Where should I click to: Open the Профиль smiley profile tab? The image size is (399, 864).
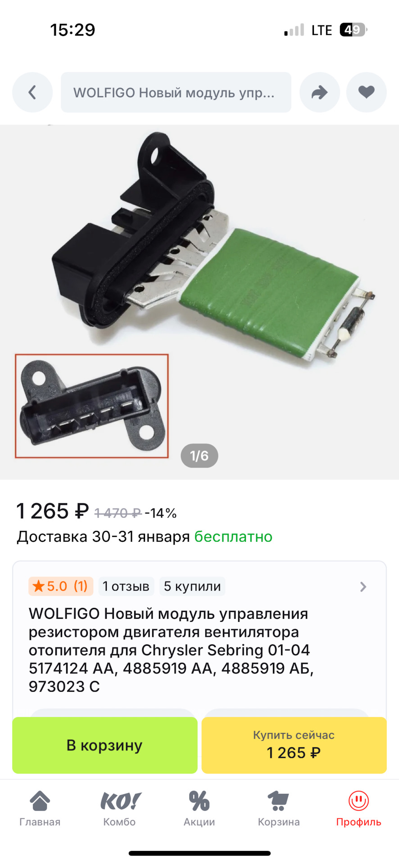click(x=358, y=809)
